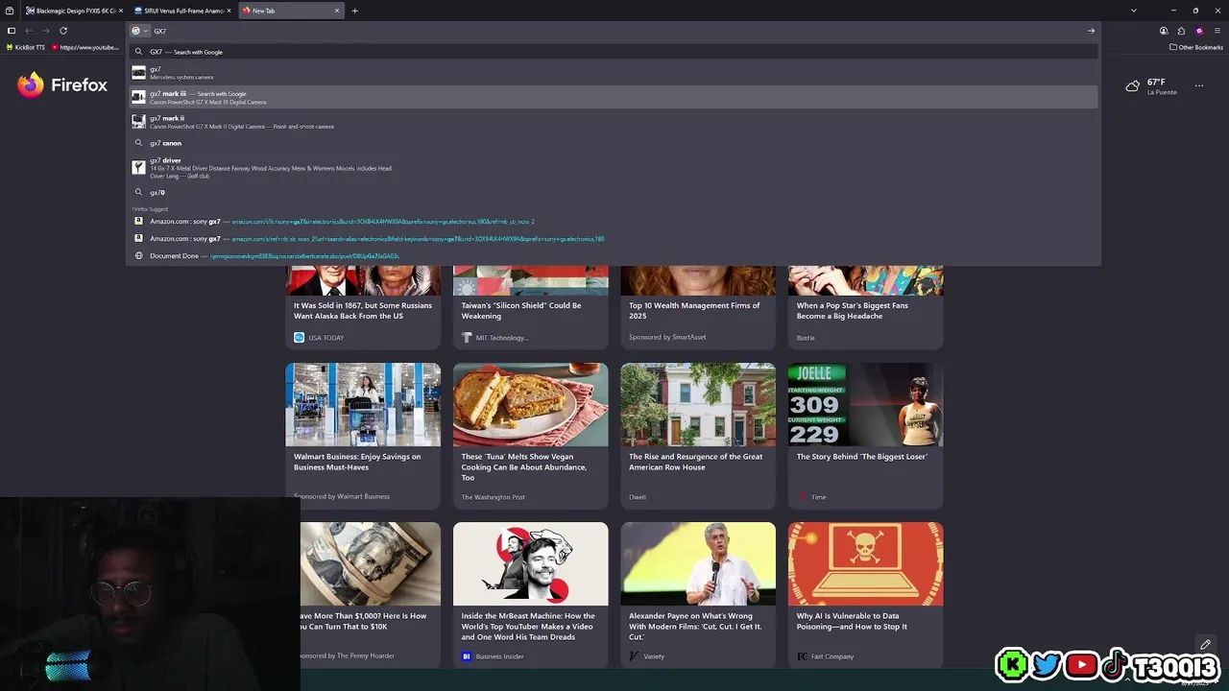Click camera thumbnail beside gx7 mark iii

click(138, 97)
